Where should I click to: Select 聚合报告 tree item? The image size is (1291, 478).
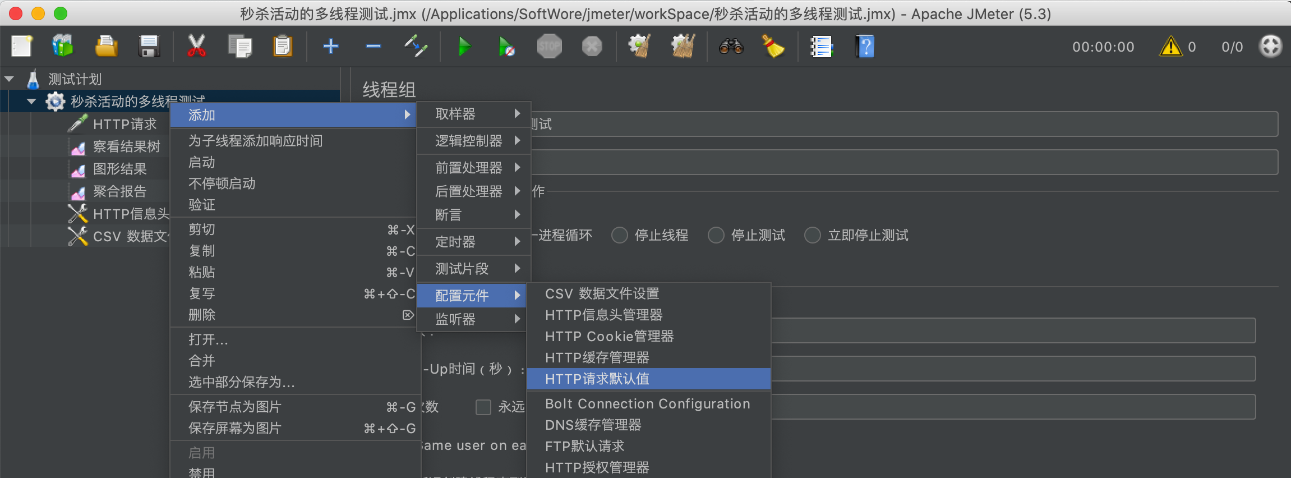119,191
